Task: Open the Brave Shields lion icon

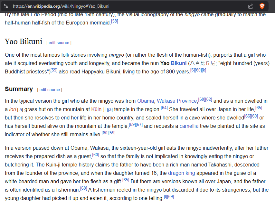Action: point(262,6)
